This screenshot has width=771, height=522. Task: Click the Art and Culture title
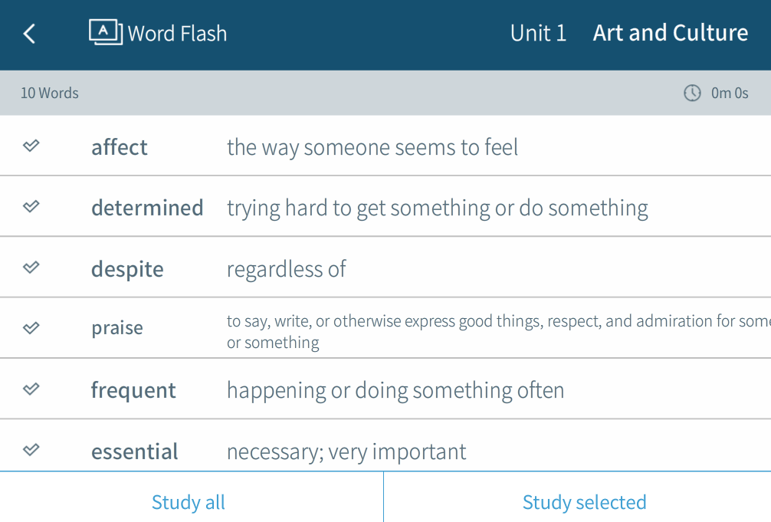[671, 33]
